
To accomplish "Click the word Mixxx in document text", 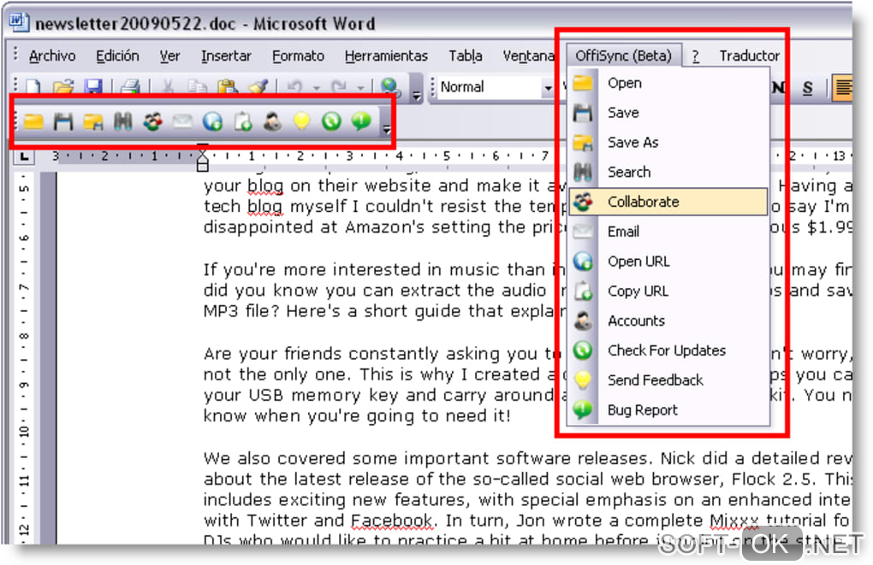I will [x=734, y=521].
